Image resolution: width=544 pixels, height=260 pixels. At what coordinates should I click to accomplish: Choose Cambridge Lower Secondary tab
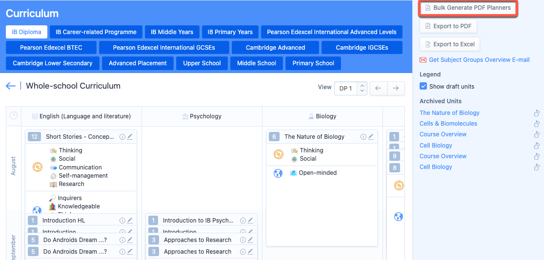(x=53, y=63)
